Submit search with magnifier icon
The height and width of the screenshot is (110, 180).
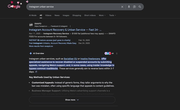tap(140, 7)
